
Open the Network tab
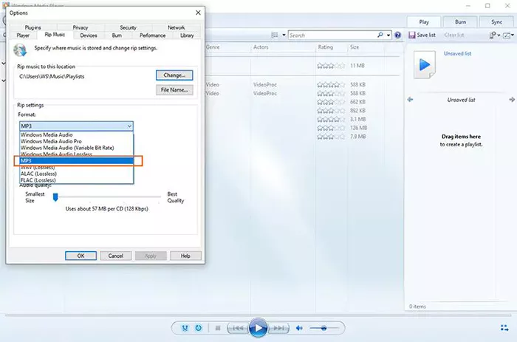pos(176,27)
